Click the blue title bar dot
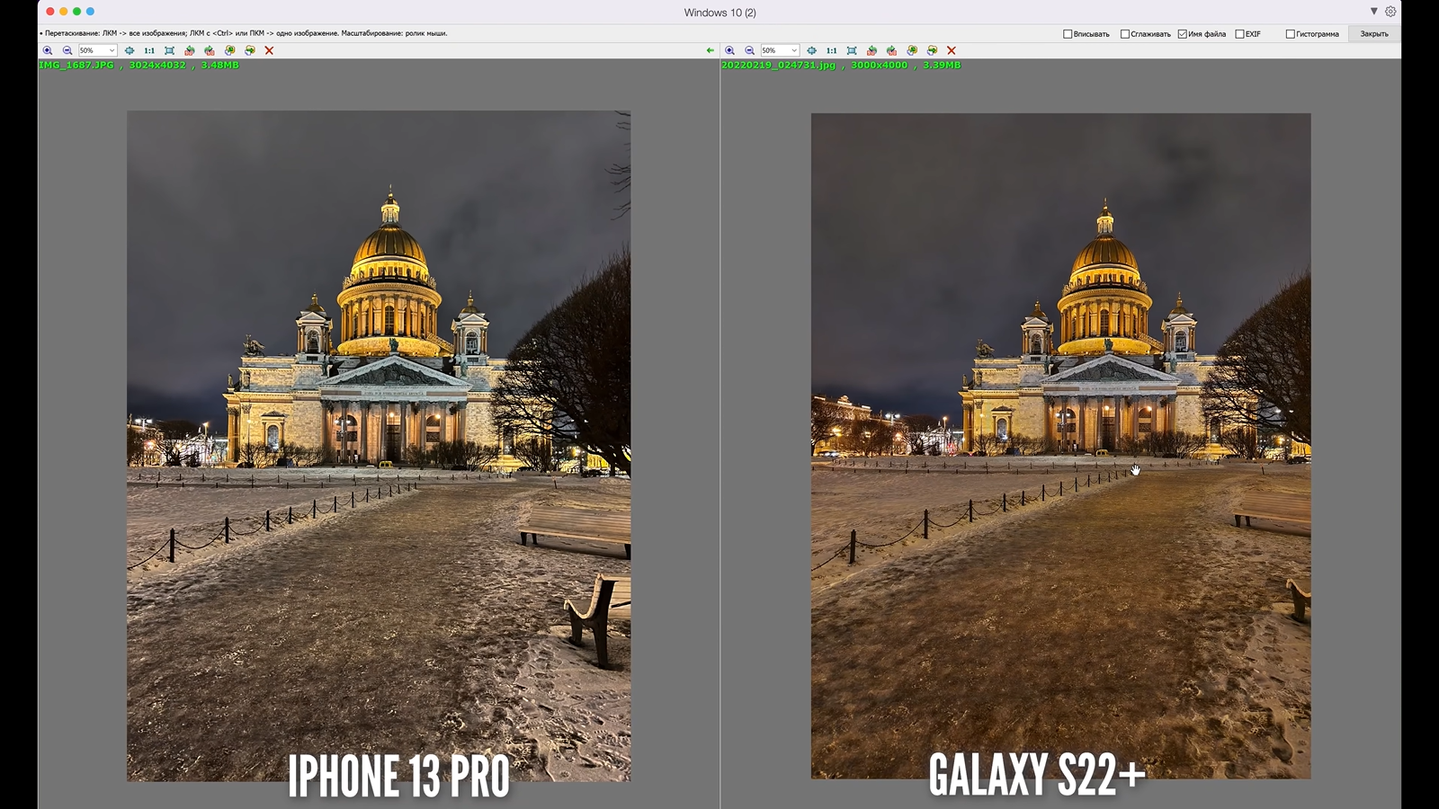This screenshot has width=1439, height=809. click(90, 12)
